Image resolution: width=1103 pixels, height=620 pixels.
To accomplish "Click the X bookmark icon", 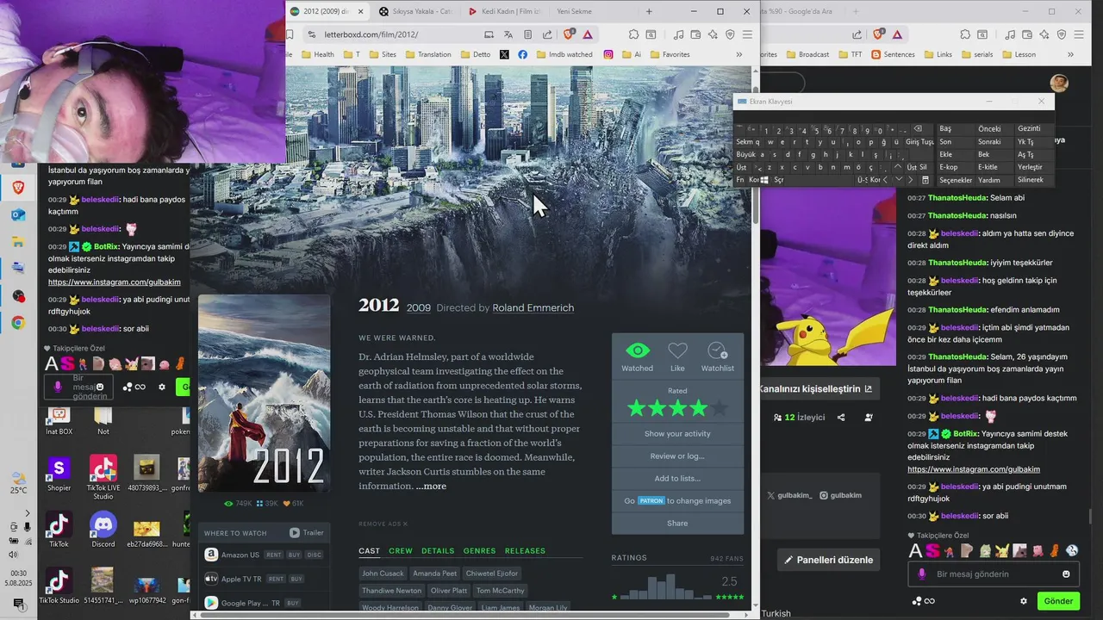I will tap(504, 54).
